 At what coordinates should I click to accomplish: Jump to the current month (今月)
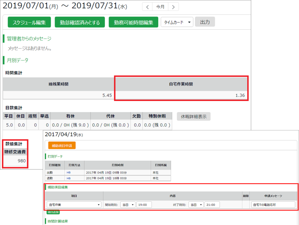pyautogui.click(x=160, y=7)
